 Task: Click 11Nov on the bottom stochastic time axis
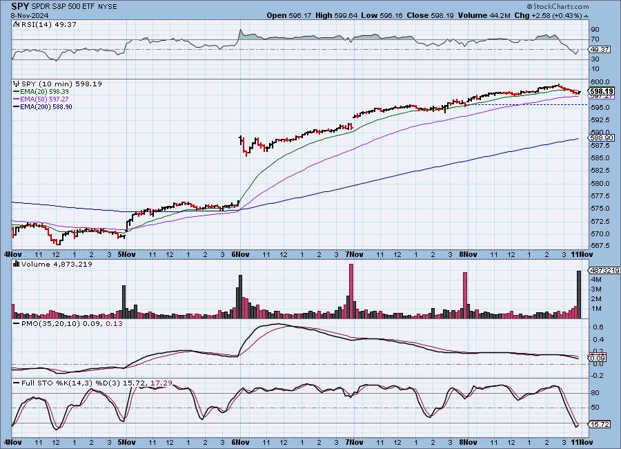(582, 442)
